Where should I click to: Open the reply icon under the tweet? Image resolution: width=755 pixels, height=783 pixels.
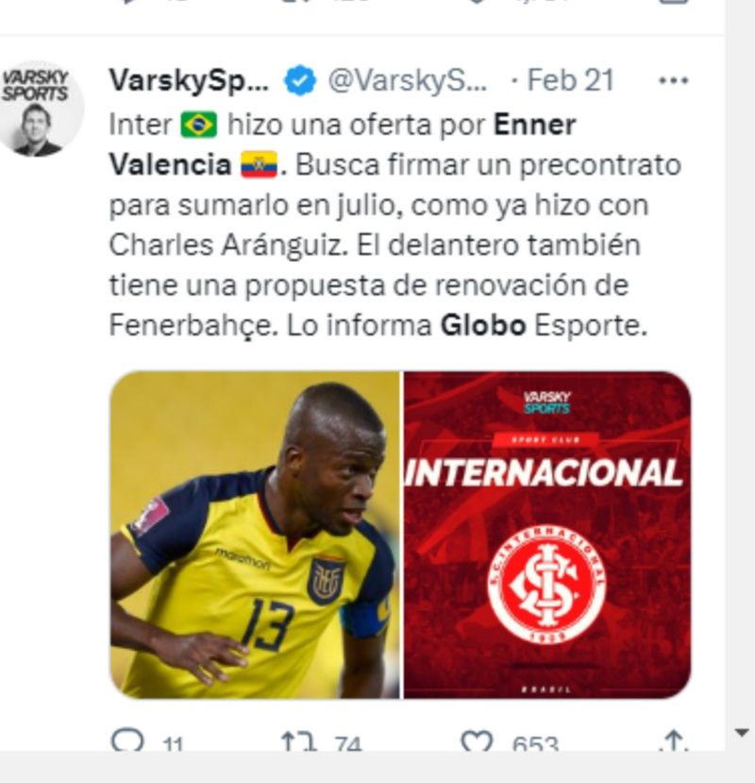tap(127, 740)
